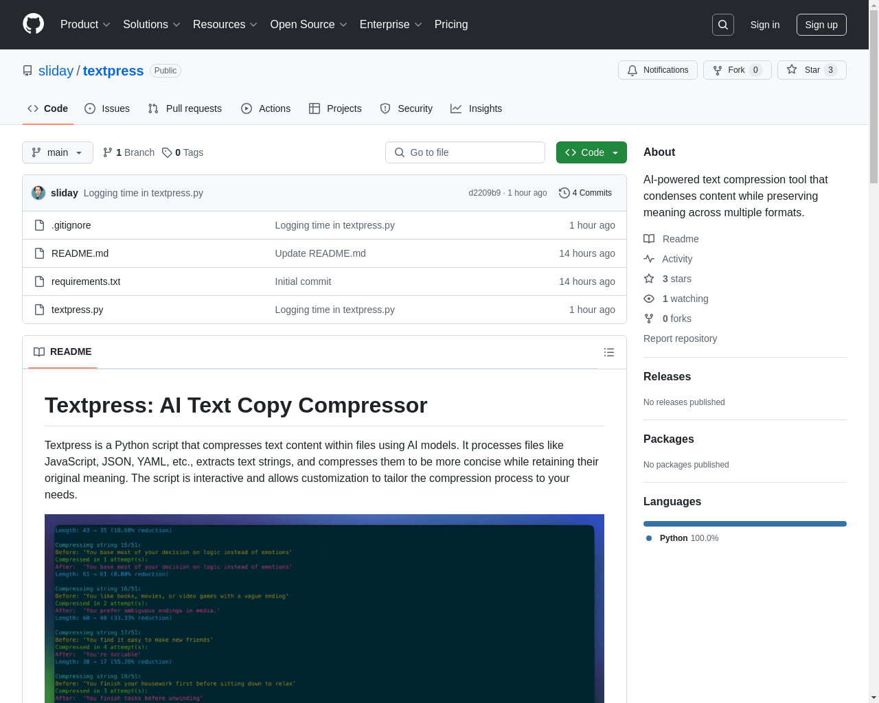Expand the Resources menu
879x703 pixels.
pyautogui.click(x=225, y=25)
